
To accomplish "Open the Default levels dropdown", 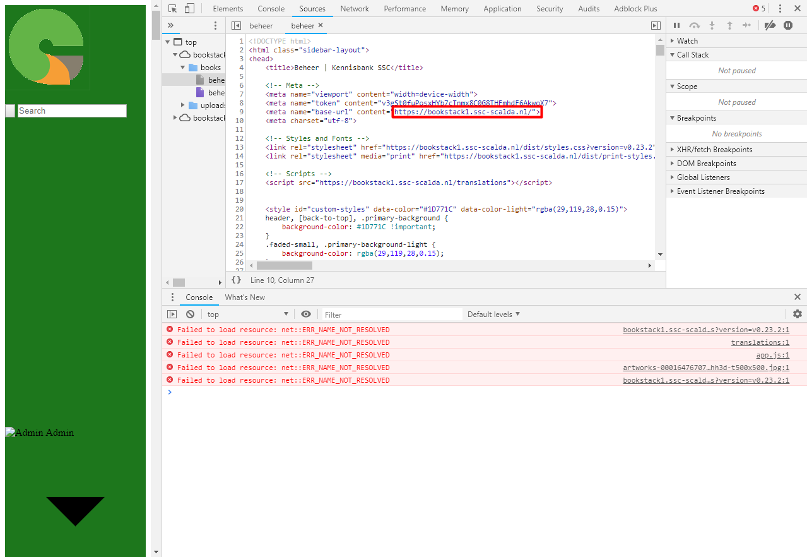I will (x=491, y=314).
